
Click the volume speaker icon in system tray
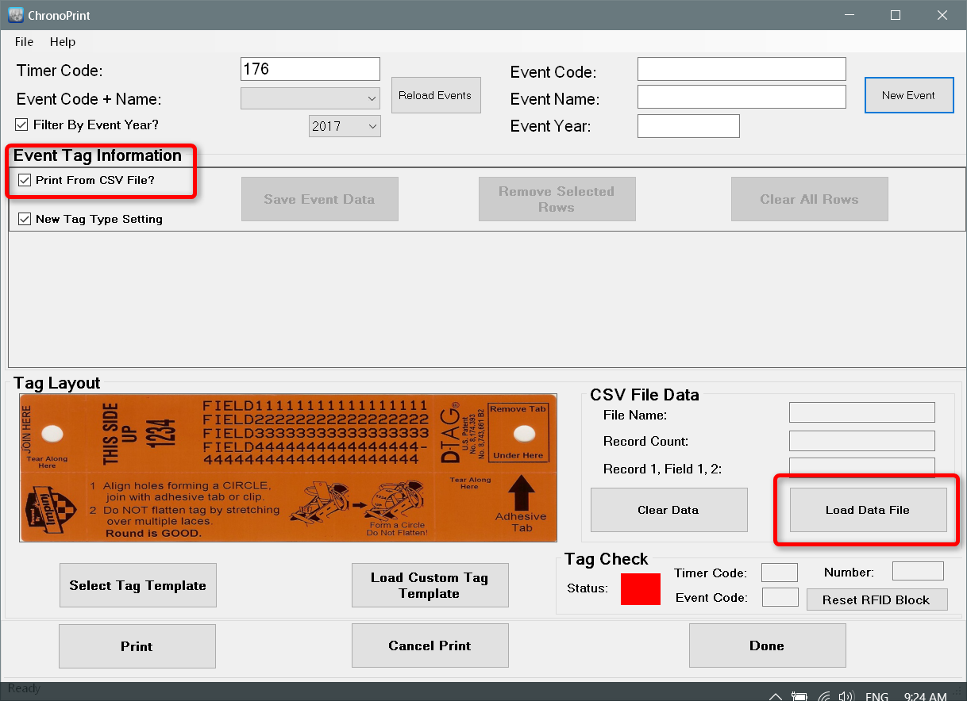[x=846, y=696]
